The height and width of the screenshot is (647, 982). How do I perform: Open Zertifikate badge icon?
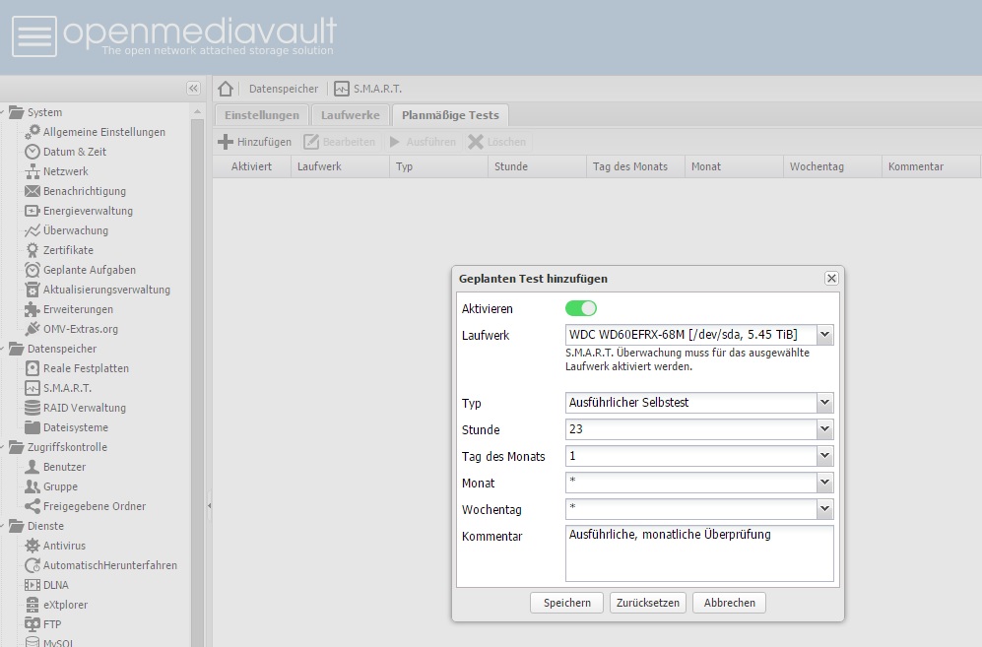click(33, 250)
